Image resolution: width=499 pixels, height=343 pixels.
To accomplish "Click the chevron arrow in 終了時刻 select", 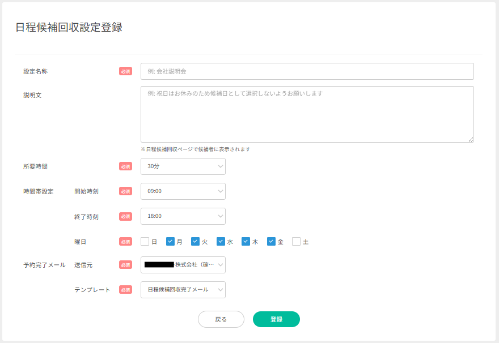I will click(x=220, y=216).
